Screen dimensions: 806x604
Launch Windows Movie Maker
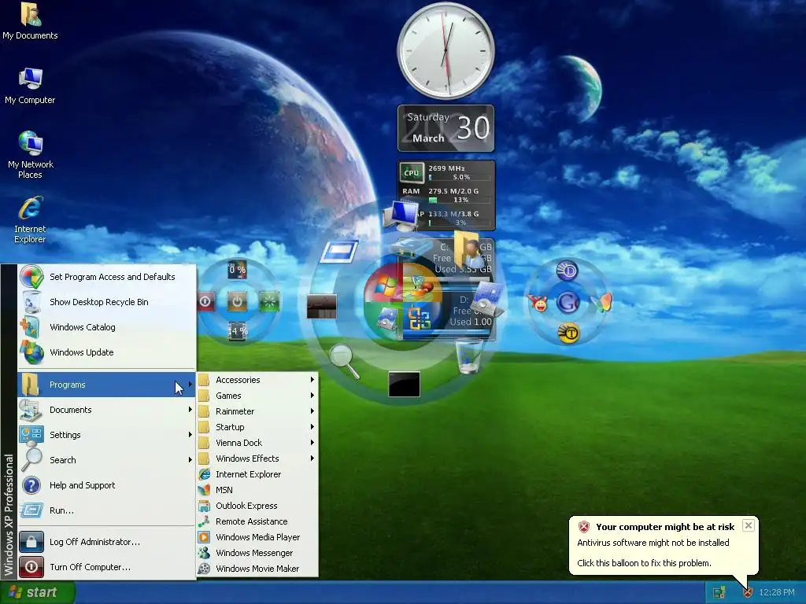(257, 569)
